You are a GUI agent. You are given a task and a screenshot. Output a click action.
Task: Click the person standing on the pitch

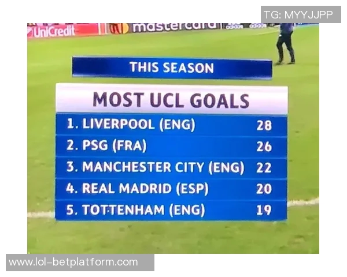tap(285, 43)
